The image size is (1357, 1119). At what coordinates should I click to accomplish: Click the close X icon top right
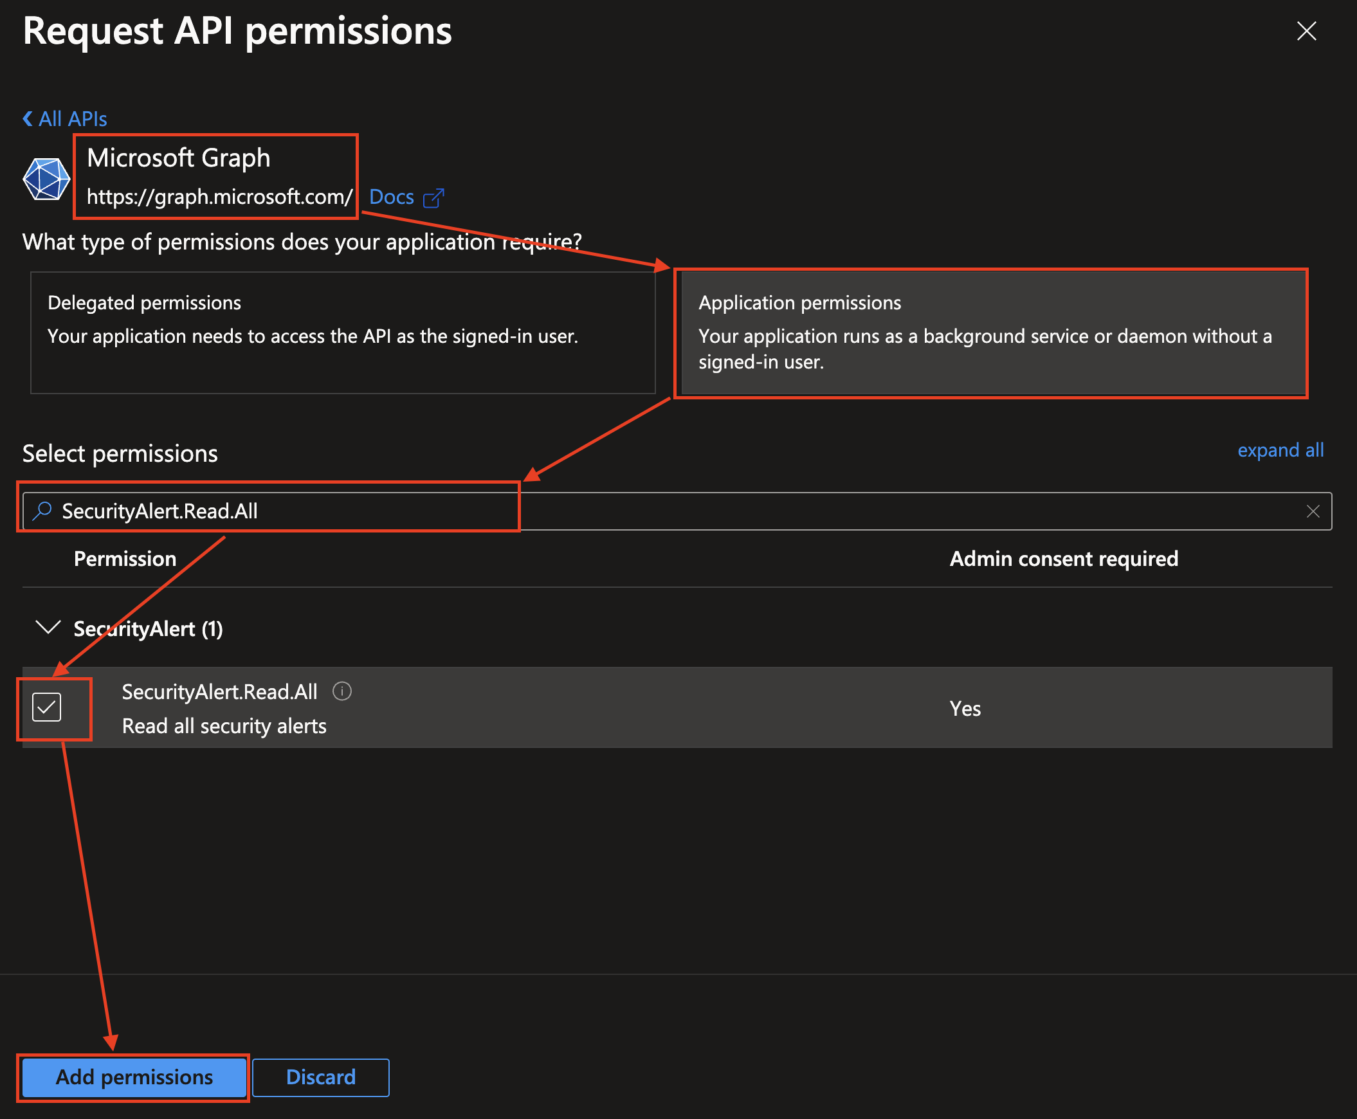[1307, 30]
